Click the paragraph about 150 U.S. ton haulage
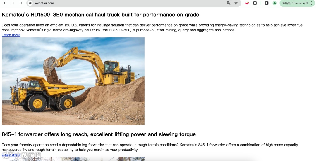Image resolution: width=316 pixels, height=161 pixels. (x=152, y=27)
